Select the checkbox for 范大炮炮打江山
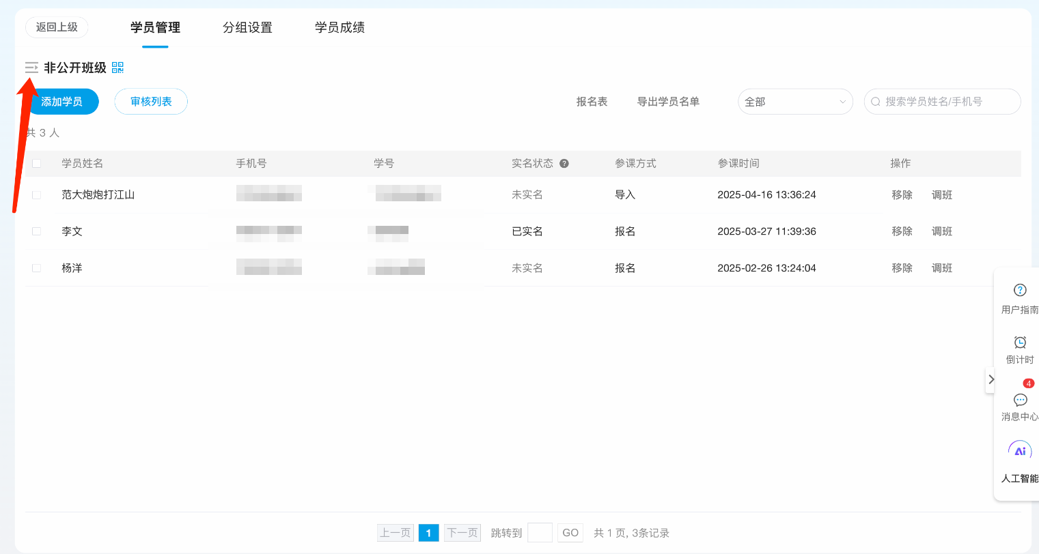This screenshot has height=554, width=1039. coord(37,195)
